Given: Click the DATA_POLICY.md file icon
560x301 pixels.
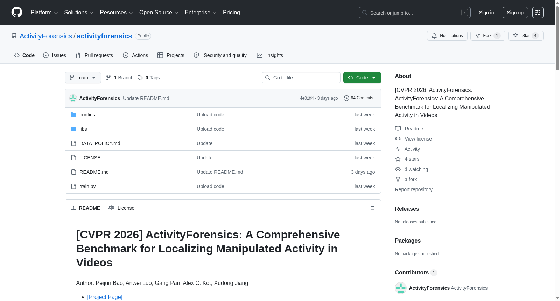Looking at the screenshot, I should (73, 143).
